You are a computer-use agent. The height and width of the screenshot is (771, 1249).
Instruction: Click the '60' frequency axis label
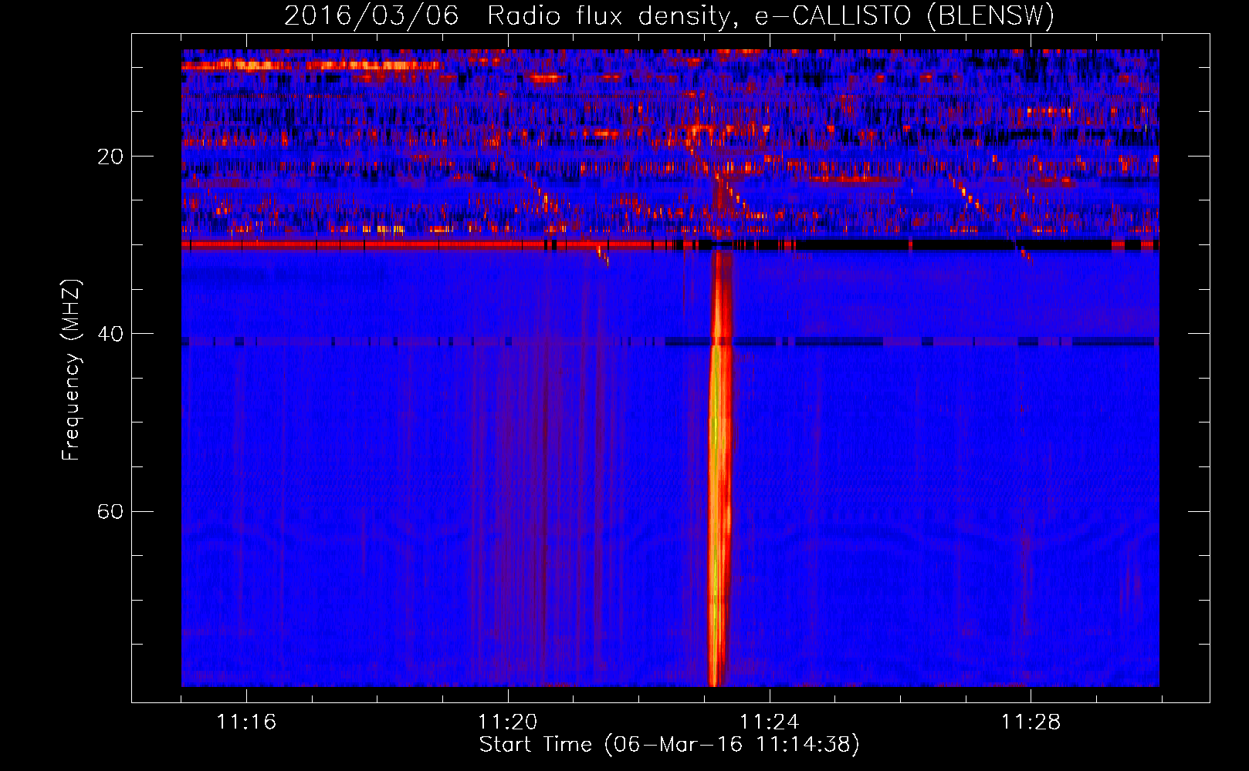click(110, 512)
